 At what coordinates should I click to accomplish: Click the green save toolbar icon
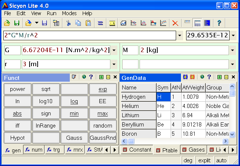(x=17, y=23)
